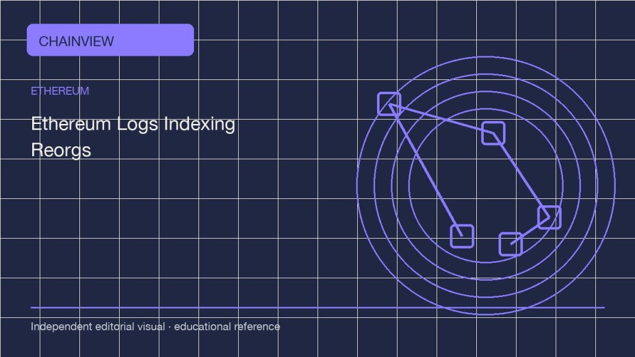Click the CHAINVIEW badge

pos(110,40)
